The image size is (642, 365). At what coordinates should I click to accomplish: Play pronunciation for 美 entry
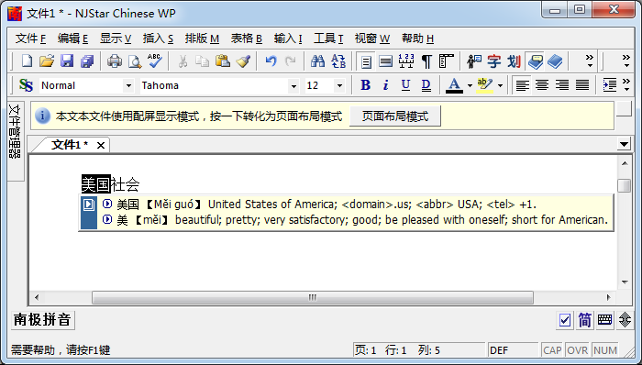[x=107, y=219]
